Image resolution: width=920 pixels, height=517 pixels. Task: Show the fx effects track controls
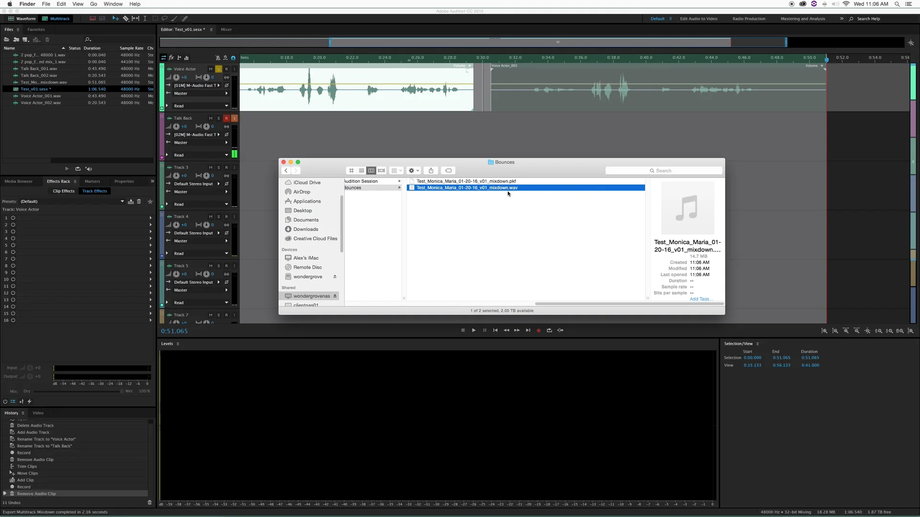172,58
